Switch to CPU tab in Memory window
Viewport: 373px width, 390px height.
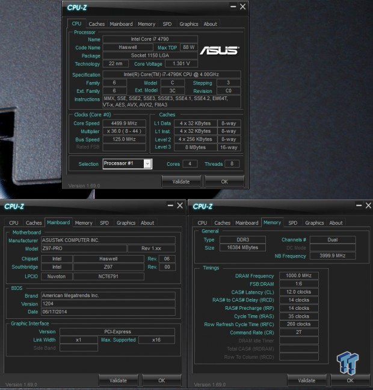click(x=202, y=223)
